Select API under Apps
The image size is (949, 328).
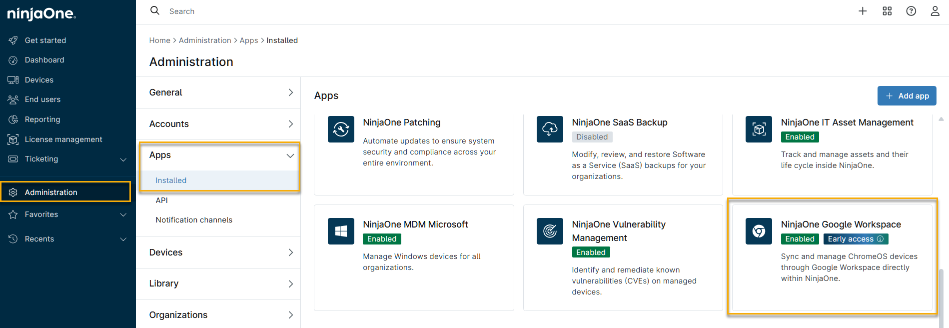tap(161, 200)
